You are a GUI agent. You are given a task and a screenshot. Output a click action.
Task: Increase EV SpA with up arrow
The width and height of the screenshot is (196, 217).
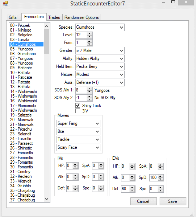click(160, 165)
